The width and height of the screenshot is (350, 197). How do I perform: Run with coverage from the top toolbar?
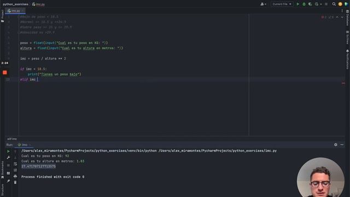310,4
